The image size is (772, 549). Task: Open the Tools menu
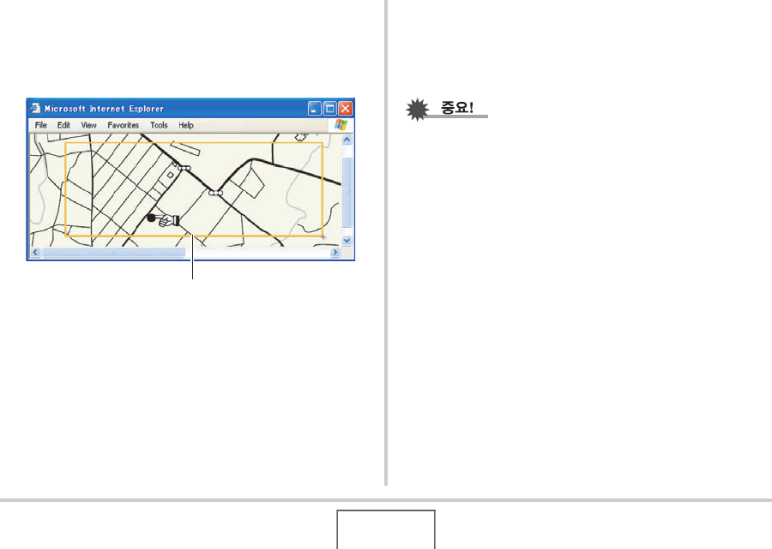click(159, 125)
